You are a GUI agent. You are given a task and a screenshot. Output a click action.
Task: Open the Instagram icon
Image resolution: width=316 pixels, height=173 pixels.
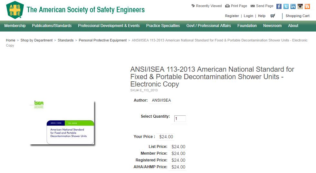tap(300, 6)
